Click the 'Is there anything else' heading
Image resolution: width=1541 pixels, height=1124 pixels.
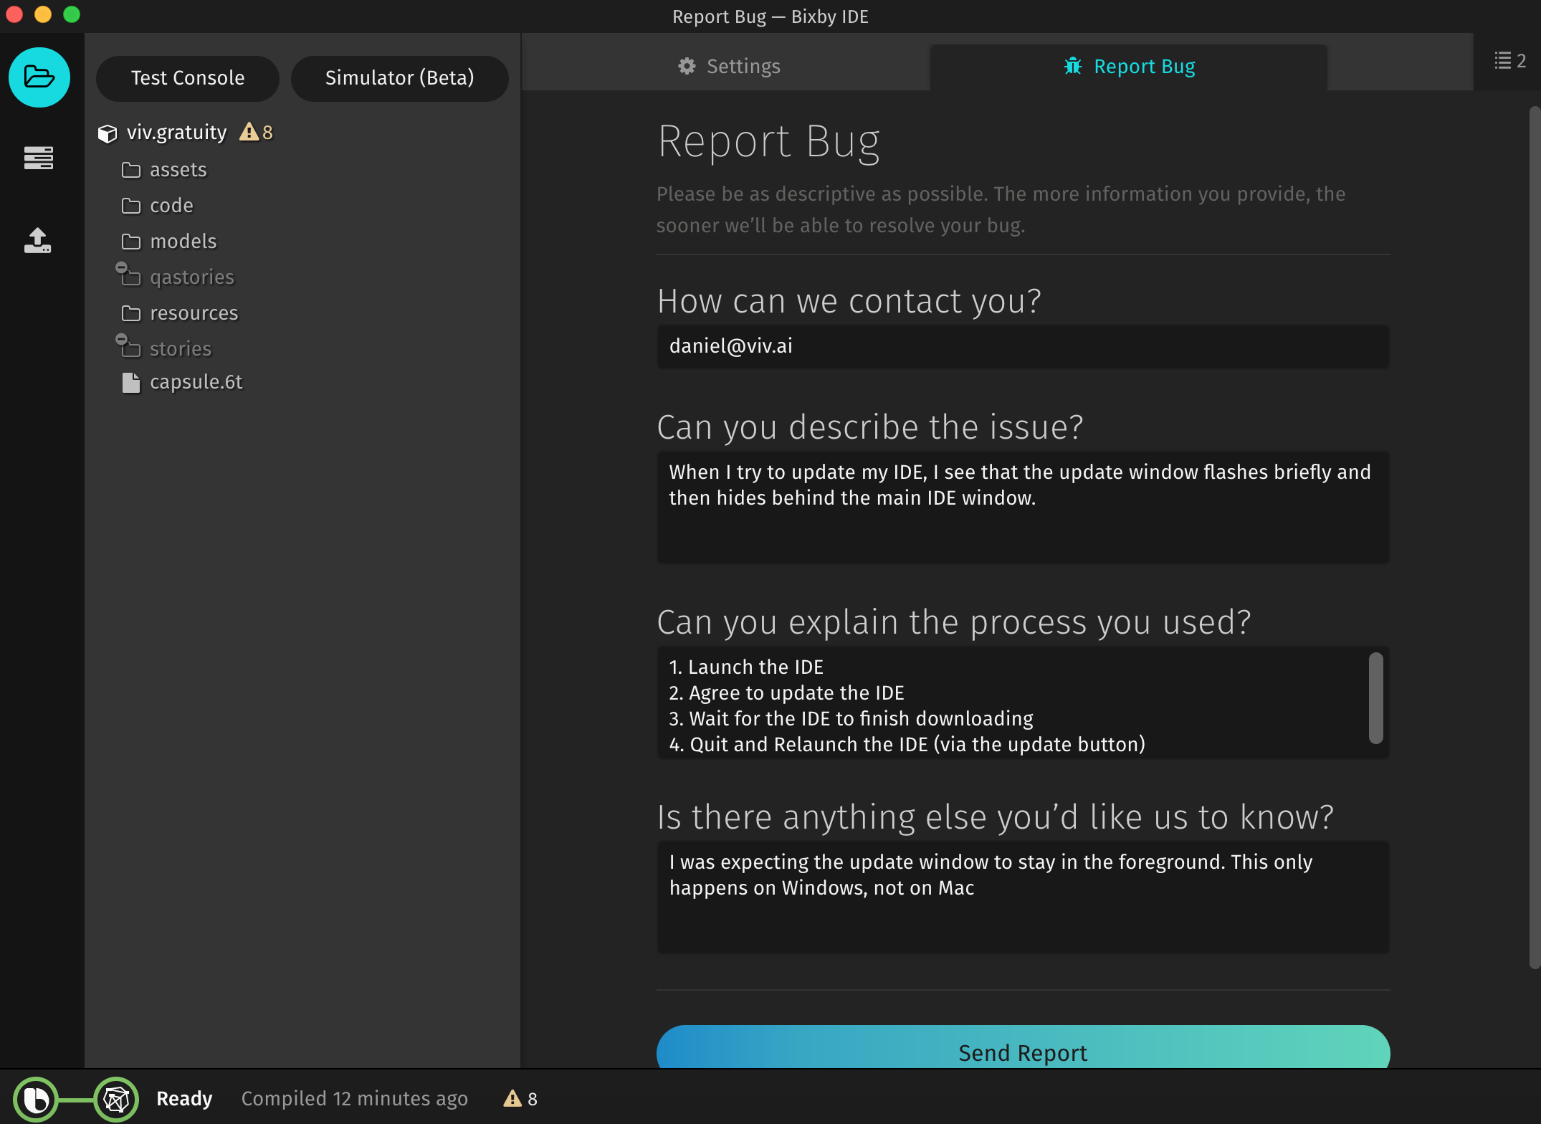coord(996,816)
